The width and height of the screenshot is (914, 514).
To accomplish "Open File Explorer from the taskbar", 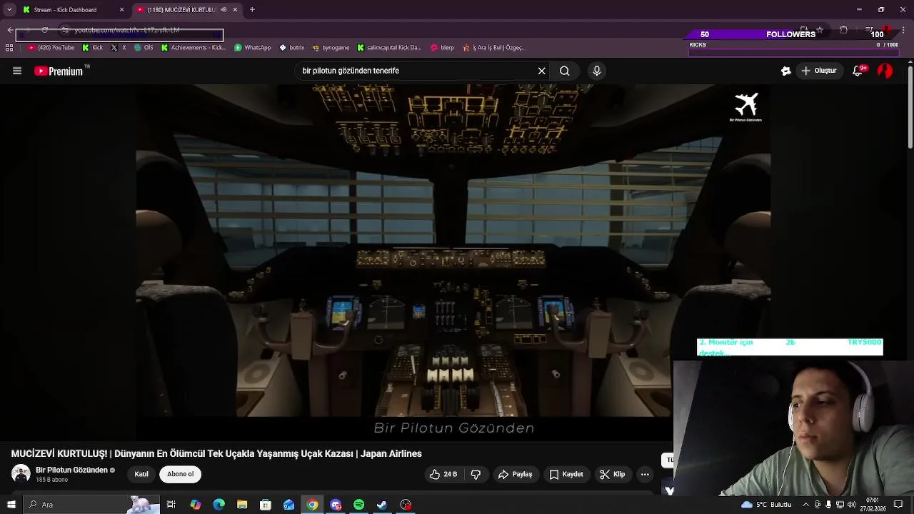I will click(242, 505).
